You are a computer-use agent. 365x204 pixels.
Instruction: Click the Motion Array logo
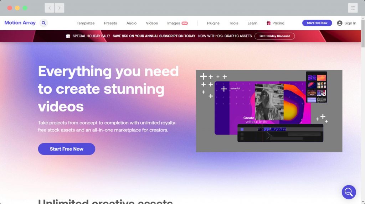(x=20, y=23)
